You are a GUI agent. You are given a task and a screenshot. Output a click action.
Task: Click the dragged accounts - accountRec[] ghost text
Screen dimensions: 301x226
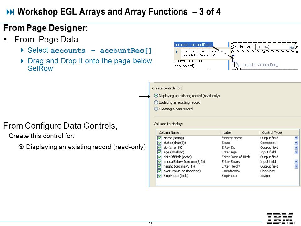[x=260, y=65]
